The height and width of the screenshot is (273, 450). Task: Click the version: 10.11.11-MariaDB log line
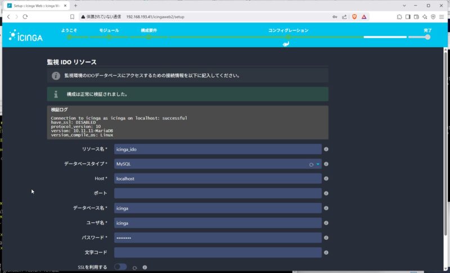(82, 131)
